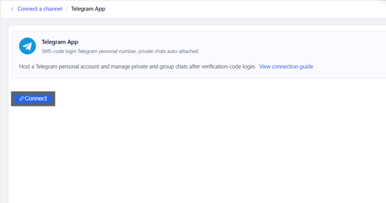Select the Telegram App card heading
Image resolution: width=386 pixels, height=203 pixels.
coord(60,42)
